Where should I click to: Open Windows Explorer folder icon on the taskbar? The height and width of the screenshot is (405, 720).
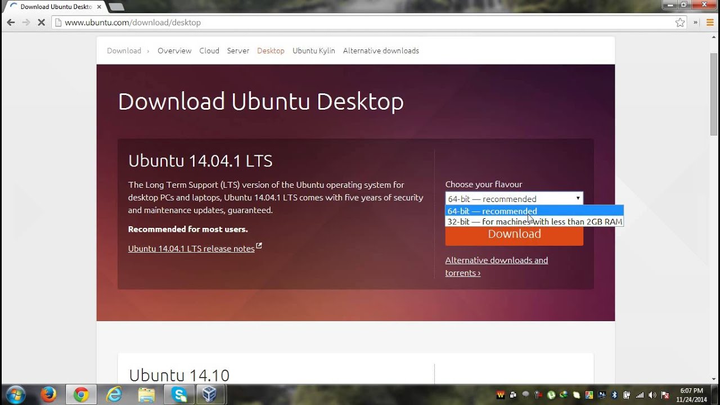(147, 395)
